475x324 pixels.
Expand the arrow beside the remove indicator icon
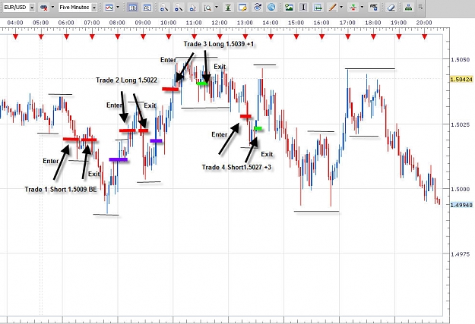[x=52, y=8]
